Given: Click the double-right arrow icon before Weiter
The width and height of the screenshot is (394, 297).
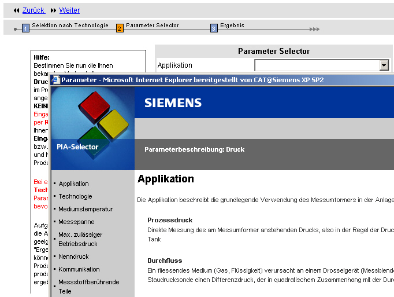Looking at the screenshot, I should click(53, 10).
